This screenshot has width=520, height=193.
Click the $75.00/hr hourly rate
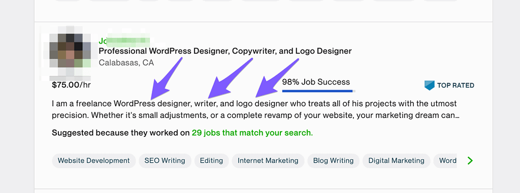coord(71,85)
